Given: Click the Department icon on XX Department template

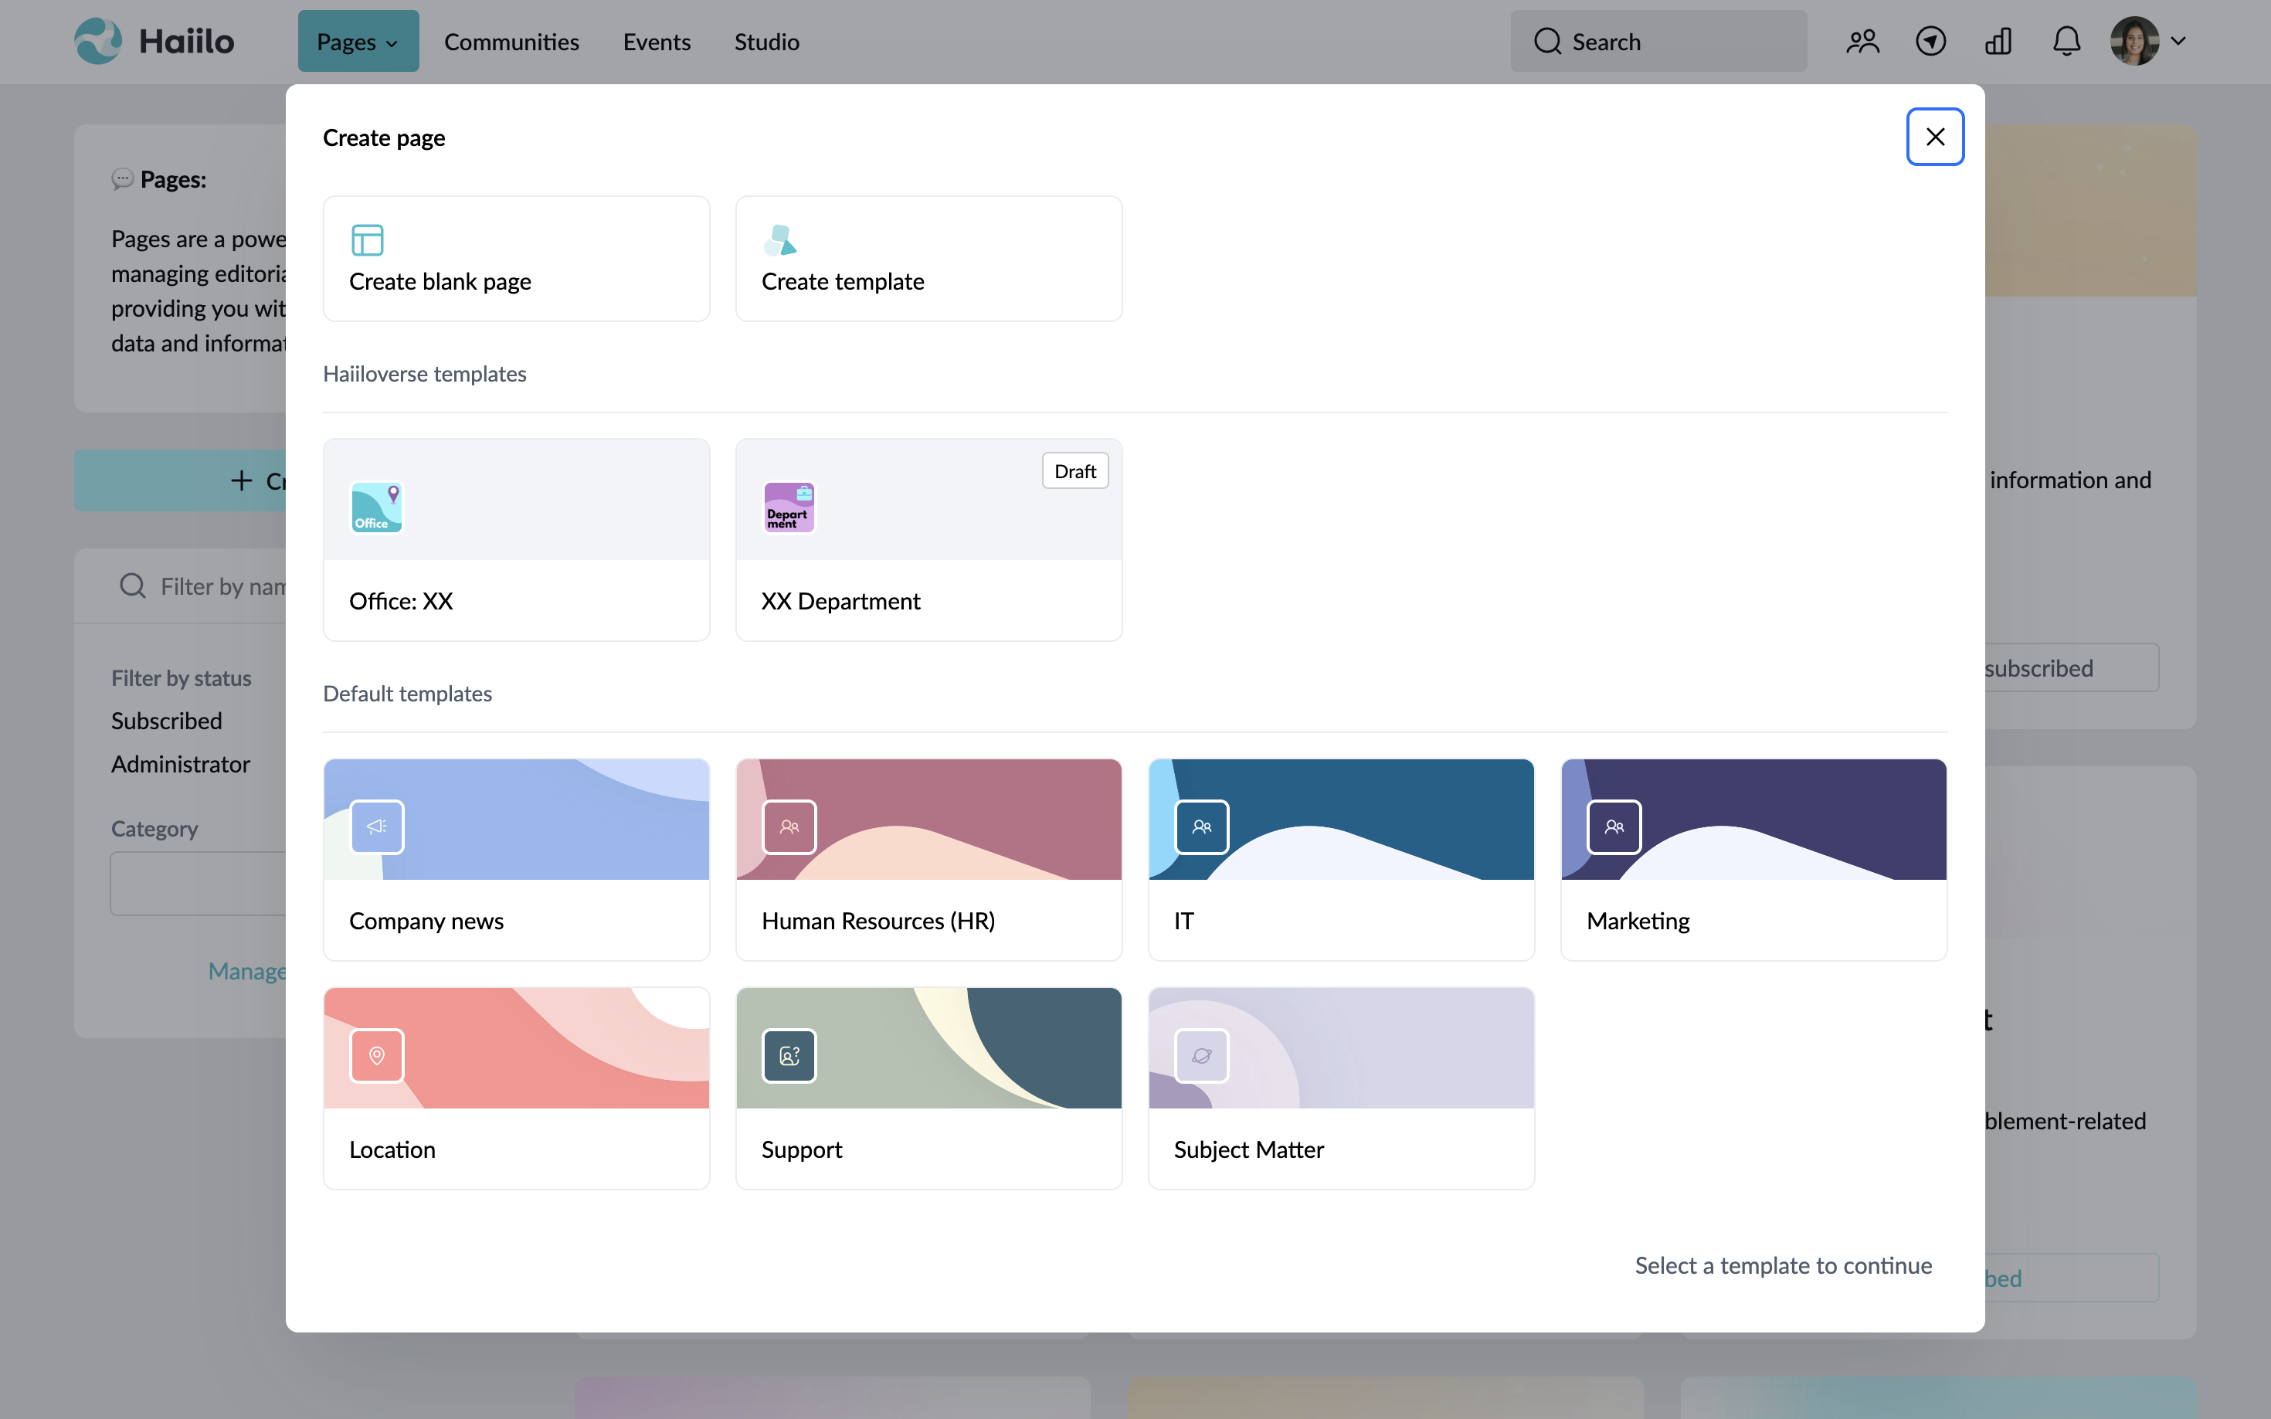Looking at the screenshot, I should click(788, 507).
